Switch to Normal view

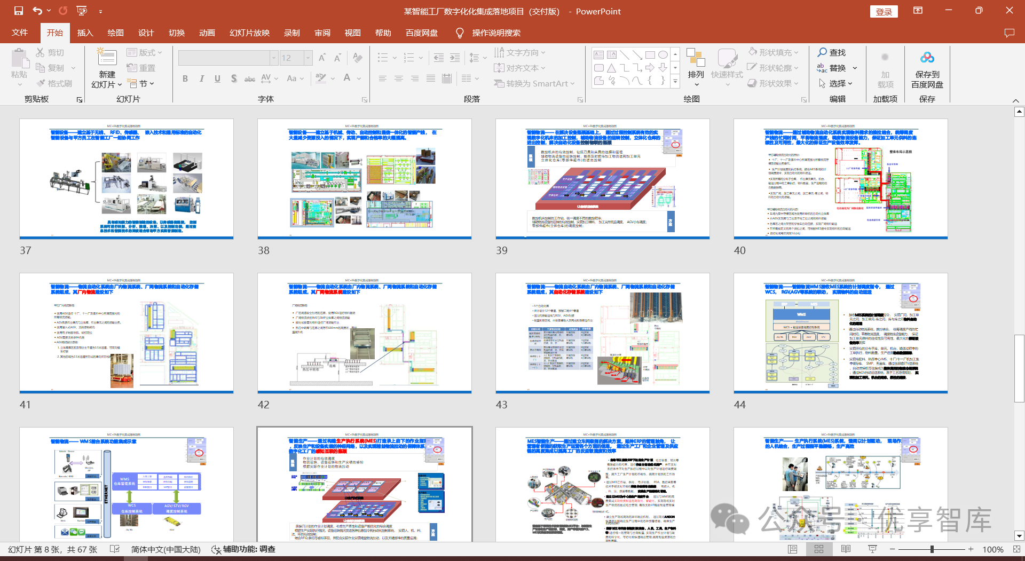tap(793, 549)
